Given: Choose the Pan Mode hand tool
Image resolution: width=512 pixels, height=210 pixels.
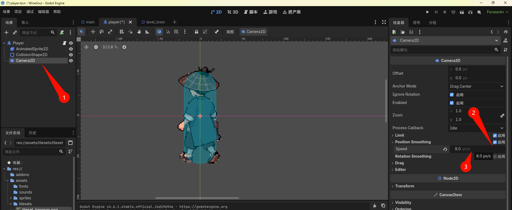Looking at the screenshot, I should (x=139, y=32).
